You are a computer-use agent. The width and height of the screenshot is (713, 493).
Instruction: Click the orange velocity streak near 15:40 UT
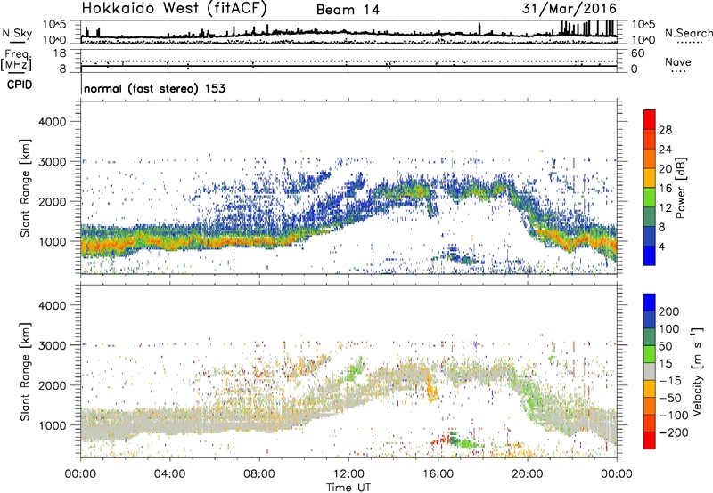(430, 386)
